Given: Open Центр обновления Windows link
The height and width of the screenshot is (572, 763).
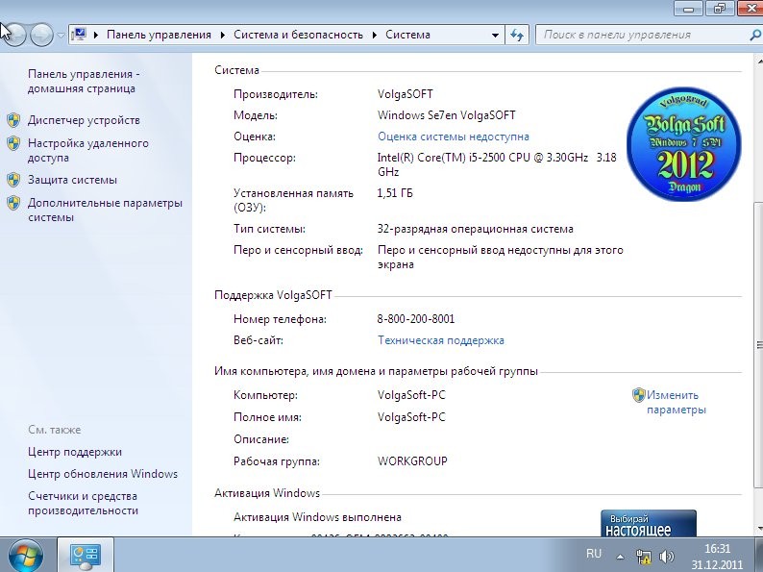Looking at the screenshot, I should click(x=103, y=474).
